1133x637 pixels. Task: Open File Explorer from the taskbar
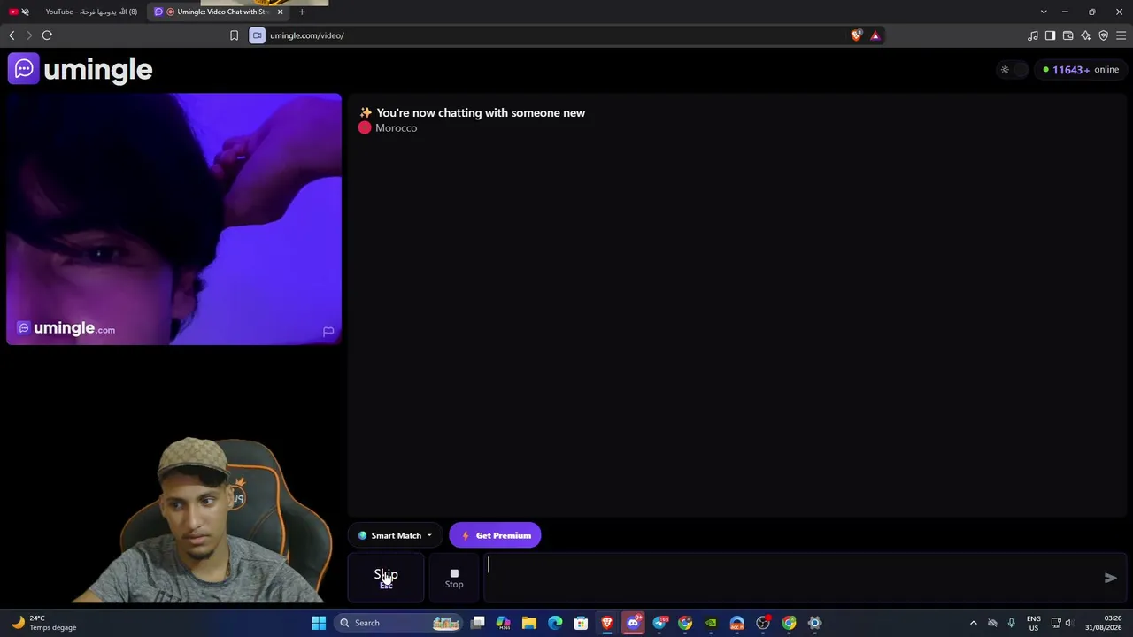[529, 623]
